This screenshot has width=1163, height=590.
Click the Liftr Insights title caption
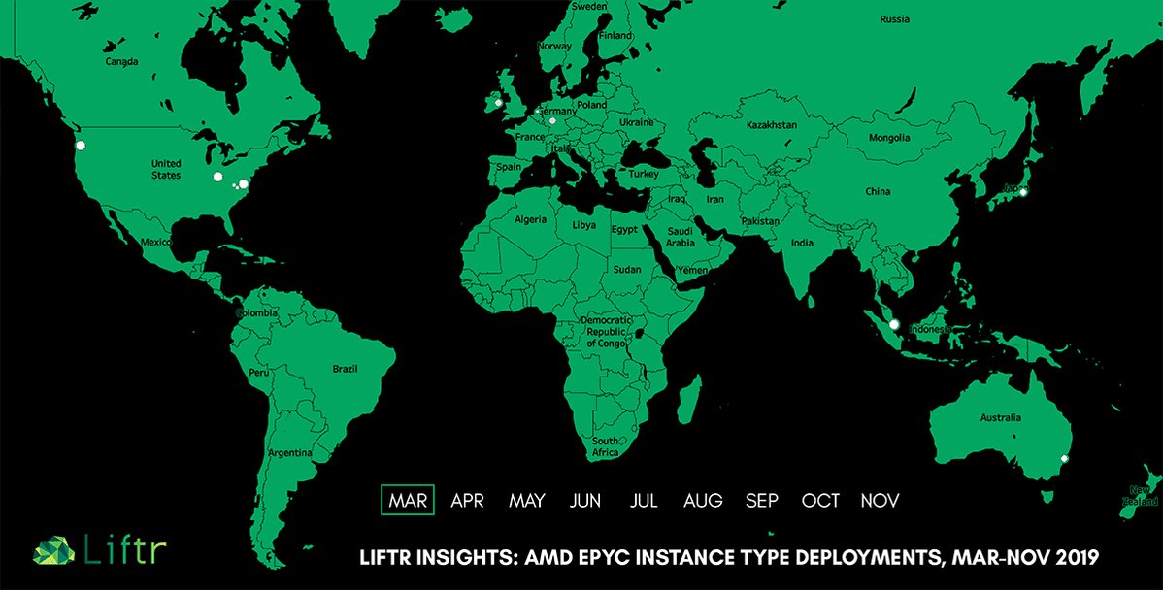coord(728,557)
